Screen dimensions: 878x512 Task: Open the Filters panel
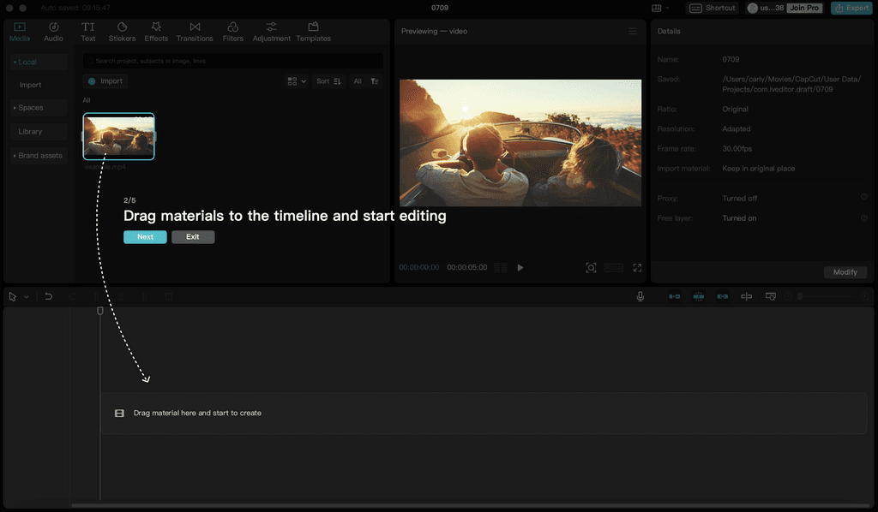pyautogui.click(x=232, y=32)
